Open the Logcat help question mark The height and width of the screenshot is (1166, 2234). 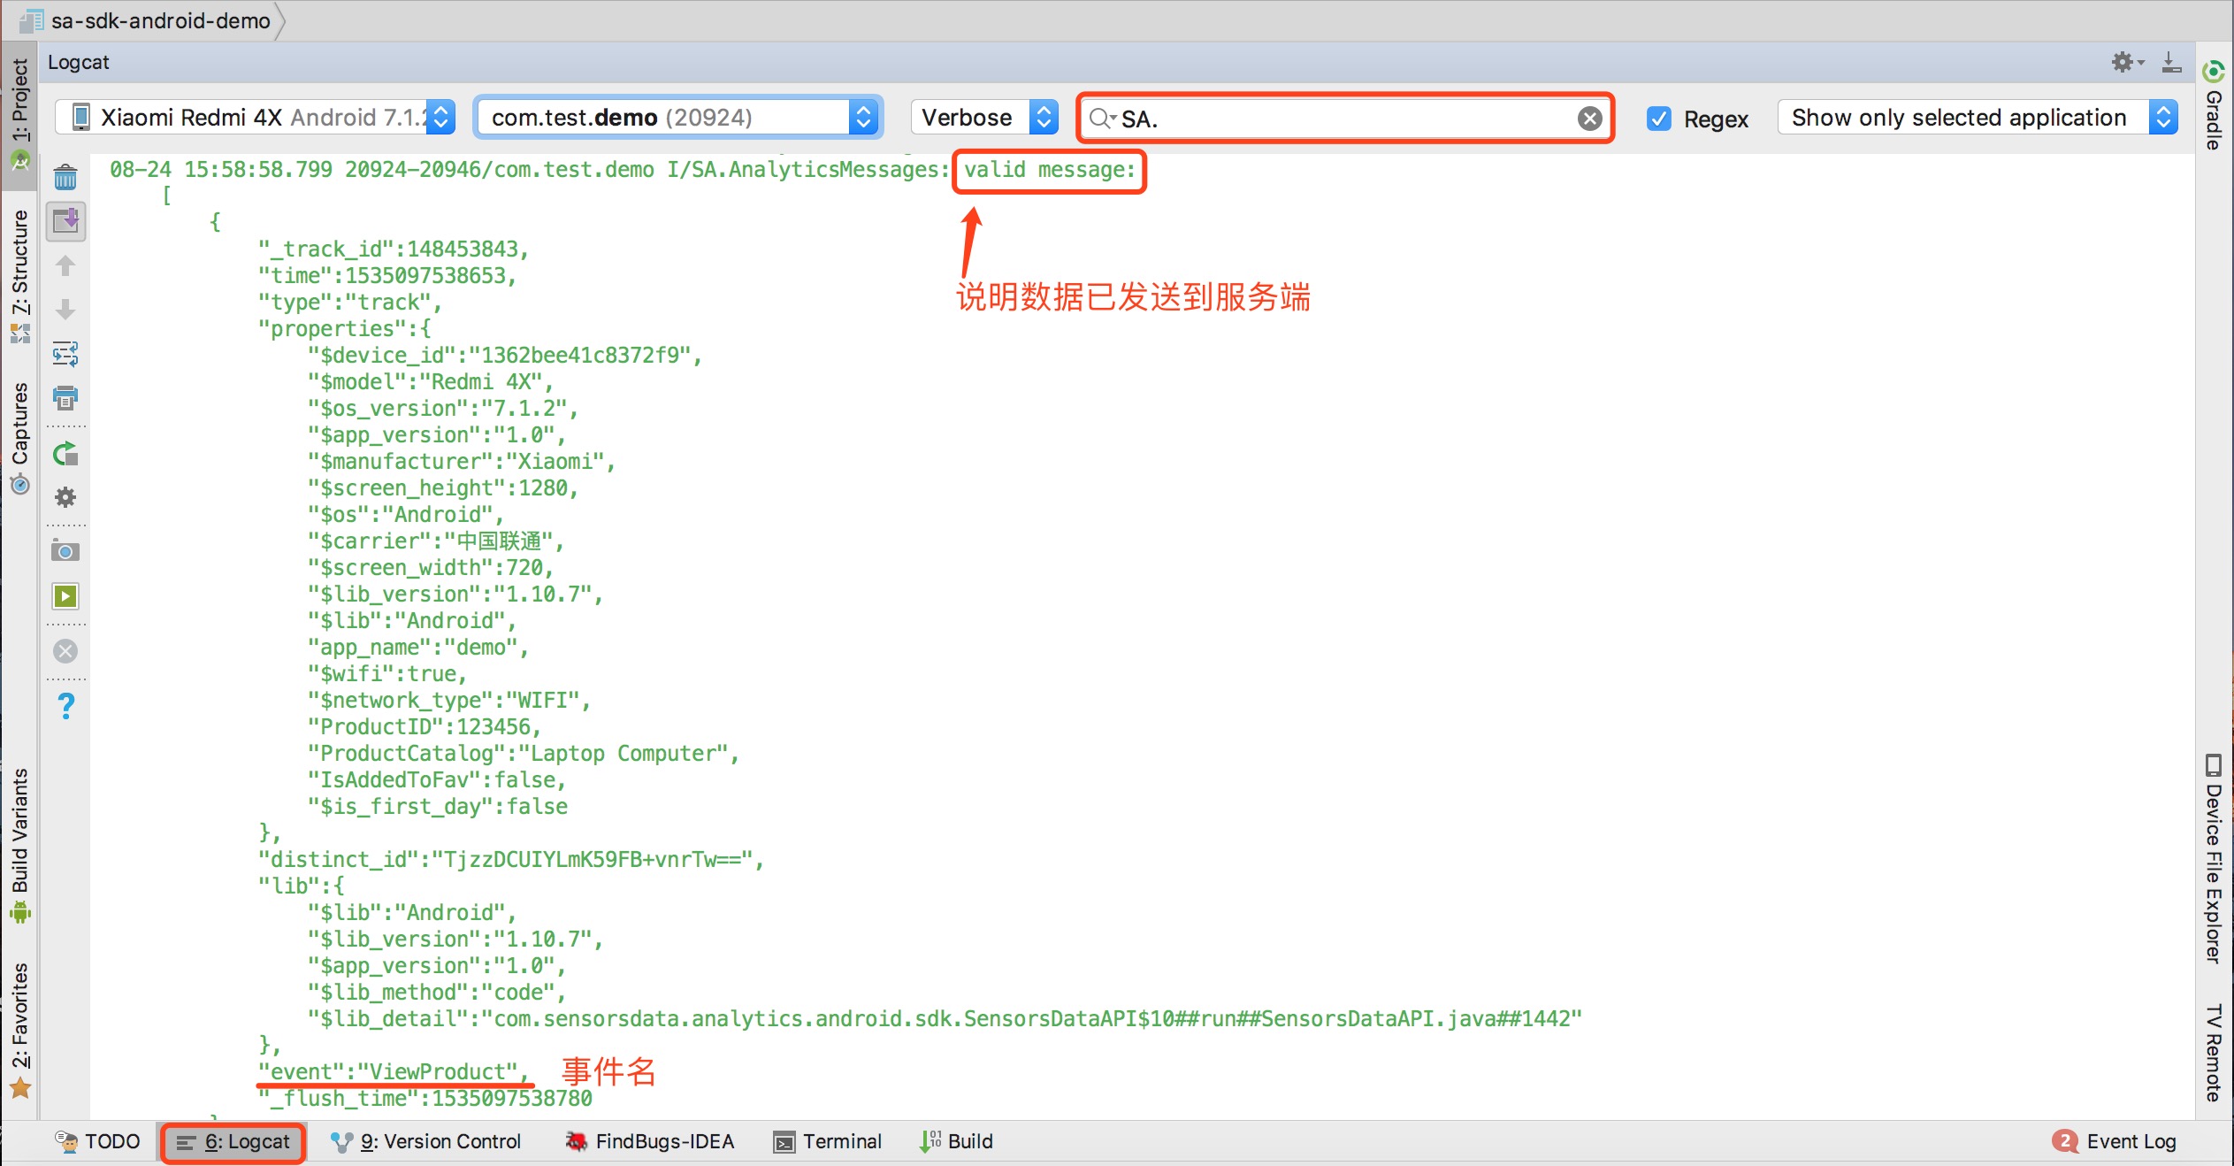pyautogui.click(x=65, y=706)
